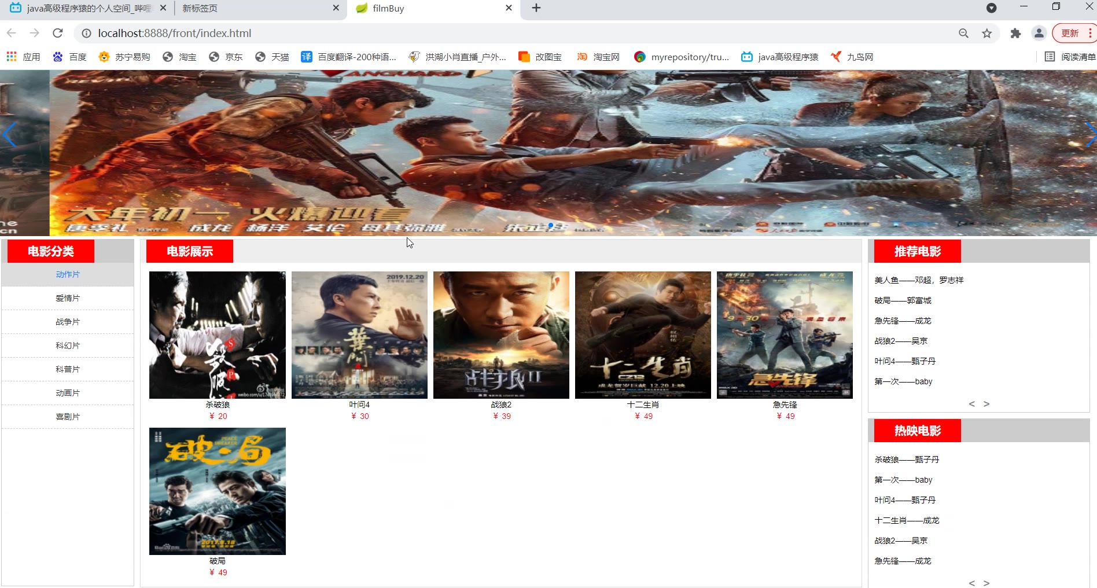Image resolution: width=1097 pixels, height=588 pixels.
Task: Select the 科普片 category
Action: tap(68, 369)
